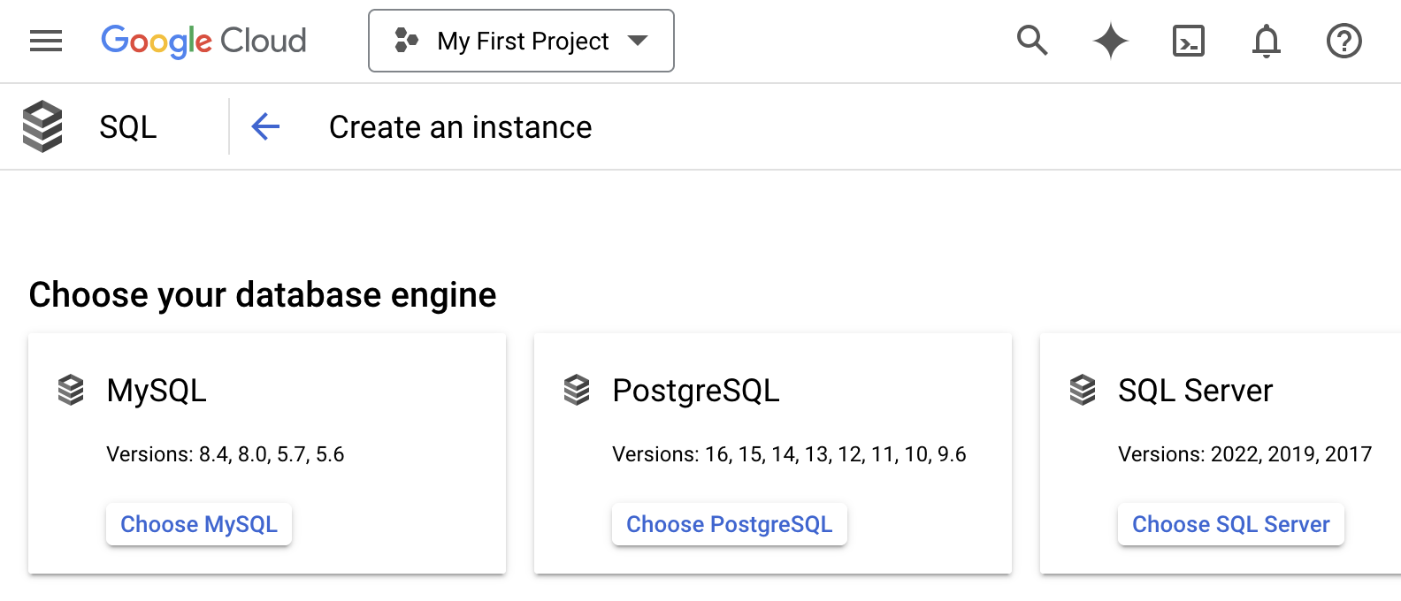Click the PostgreSQL card title
The height and width of the screenshot is (601, 1401).
coord(696,391)
